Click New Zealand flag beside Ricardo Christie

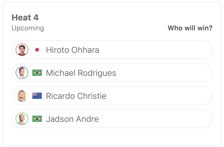coord(37,96)
